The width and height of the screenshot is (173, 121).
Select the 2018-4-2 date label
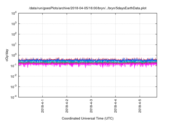coord(67,106)
